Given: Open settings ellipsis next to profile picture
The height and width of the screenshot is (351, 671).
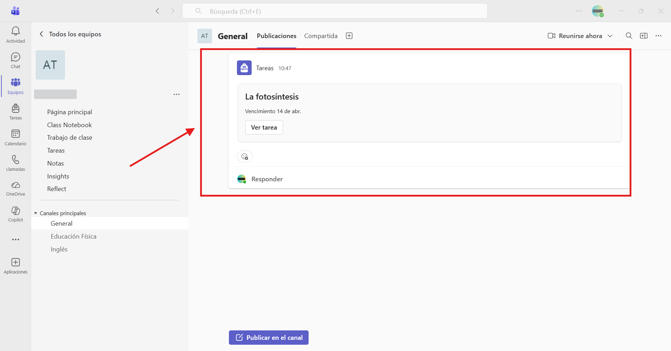Looking at the screenshot, I should (579, 11).
